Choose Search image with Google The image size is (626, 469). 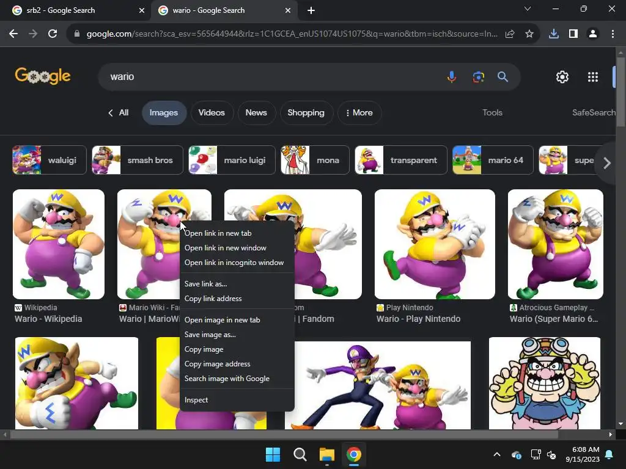point(237,379)
